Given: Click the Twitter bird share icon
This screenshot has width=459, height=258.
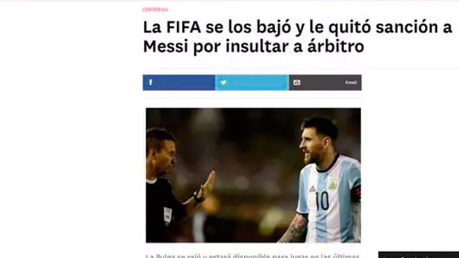Looking at the screenshot, I should (x=223, y=82).
